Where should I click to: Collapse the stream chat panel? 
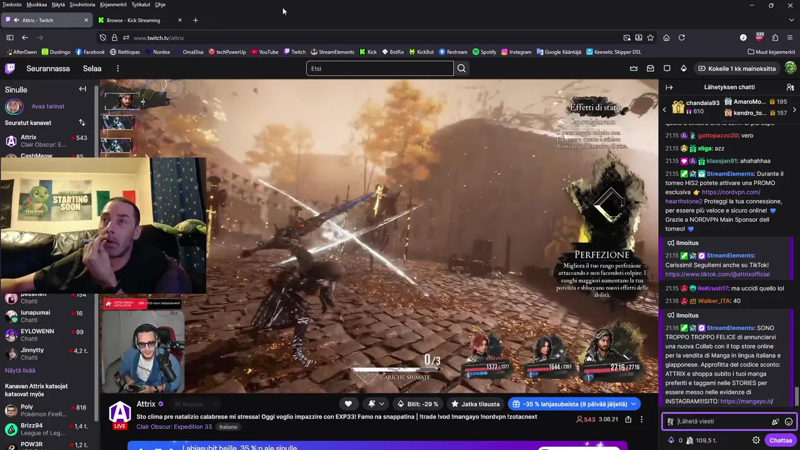pos(669,87)
